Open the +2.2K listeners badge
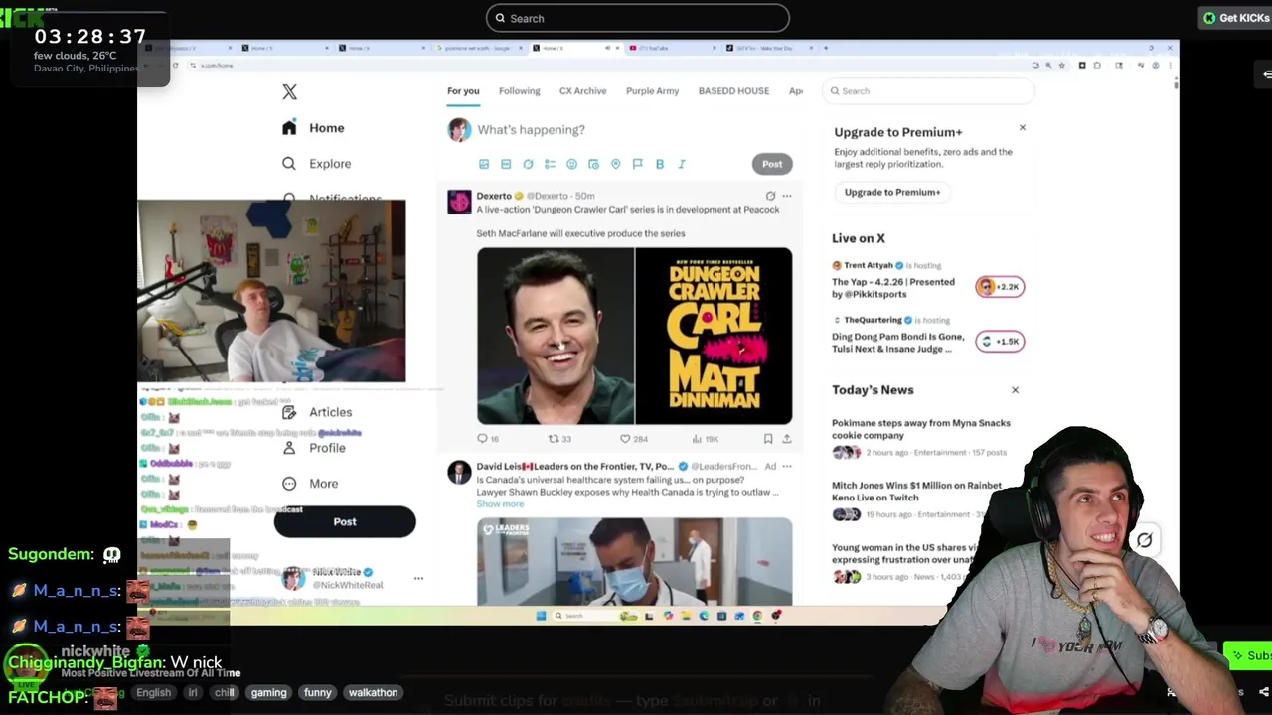 1000,287
